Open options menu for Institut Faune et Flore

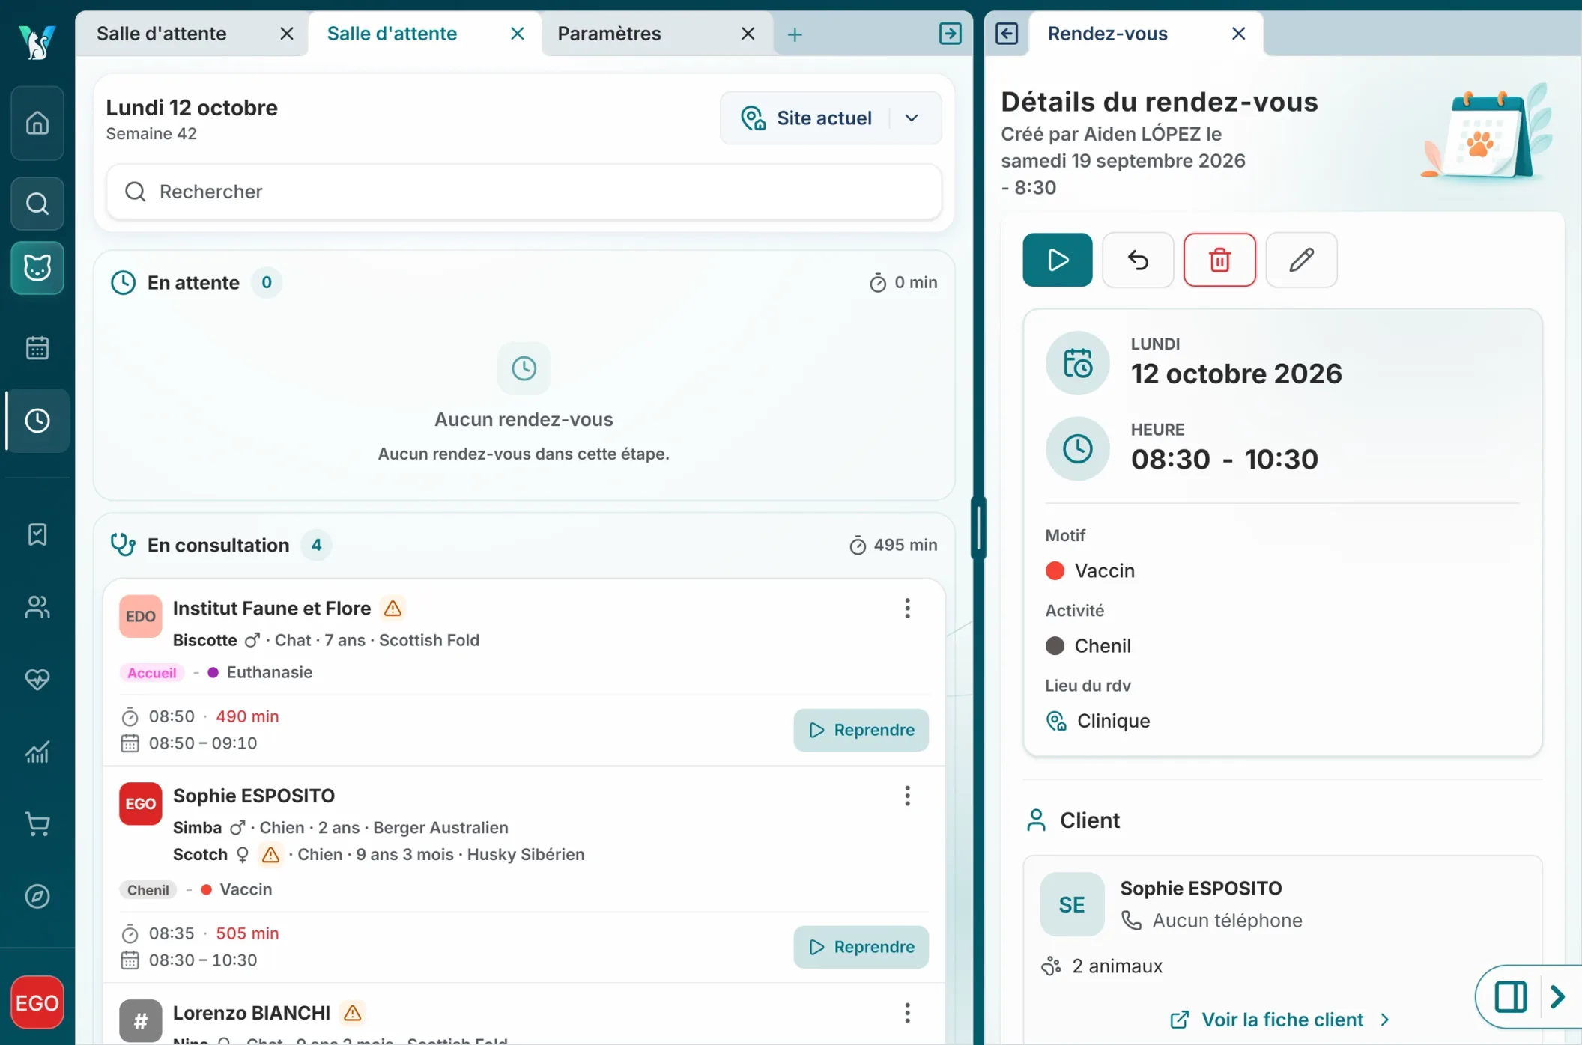coord(906,608)
